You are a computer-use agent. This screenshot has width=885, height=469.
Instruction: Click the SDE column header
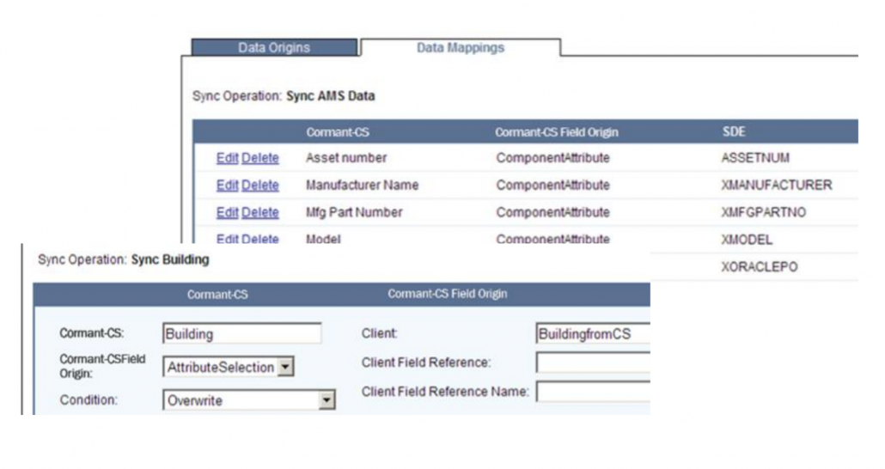pos(734,132)
